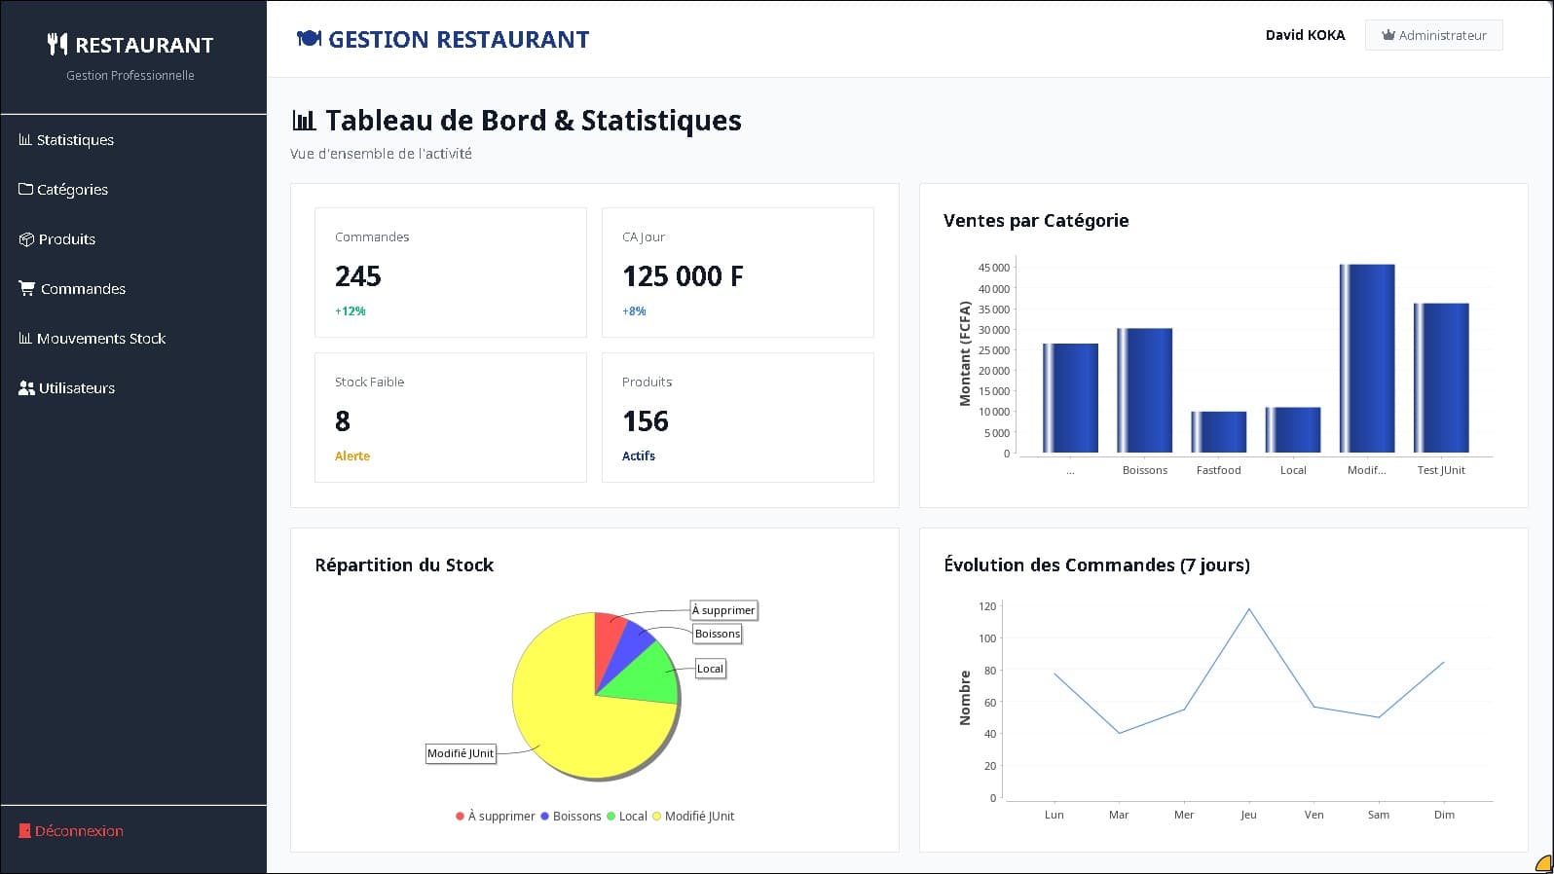Click the box icon next to Produits
The width and height of the screenshot is (1554, 874).
tap(26, 238)
